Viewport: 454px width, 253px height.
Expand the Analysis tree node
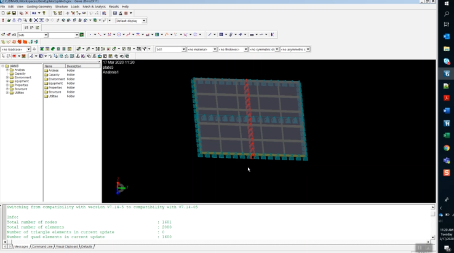(x=7, y=69)
